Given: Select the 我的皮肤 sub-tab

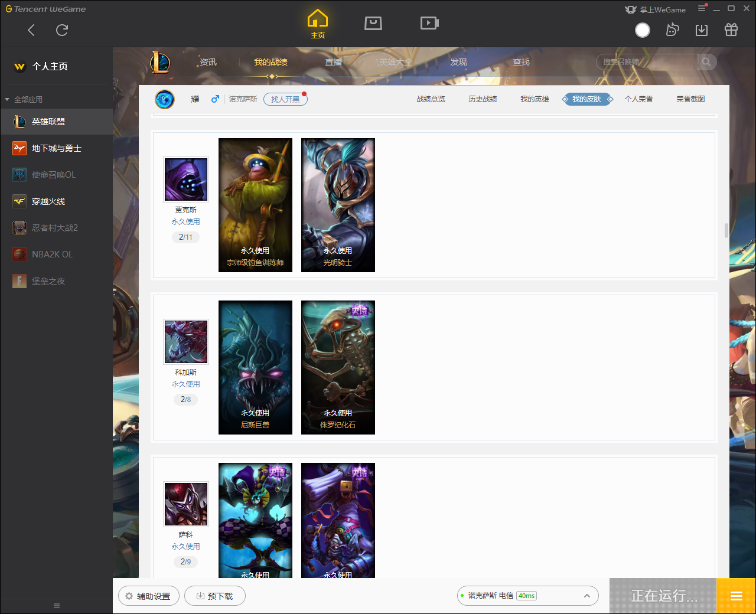Looking at the screenshot, I should pyautogui.click(x=586, y=99).
